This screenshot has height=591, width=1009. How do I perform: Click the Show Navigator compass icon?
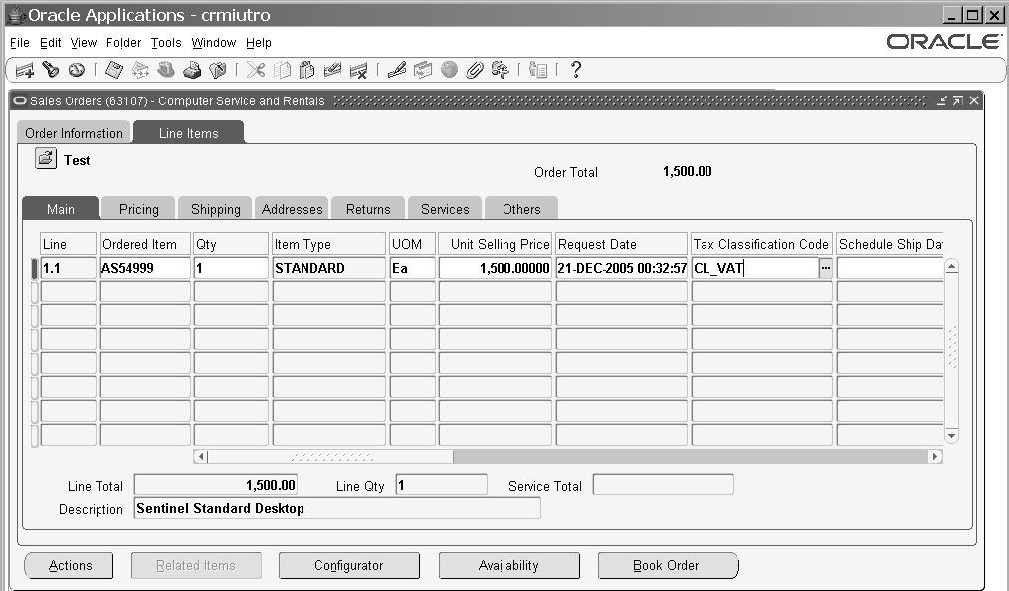coord(76,70)
